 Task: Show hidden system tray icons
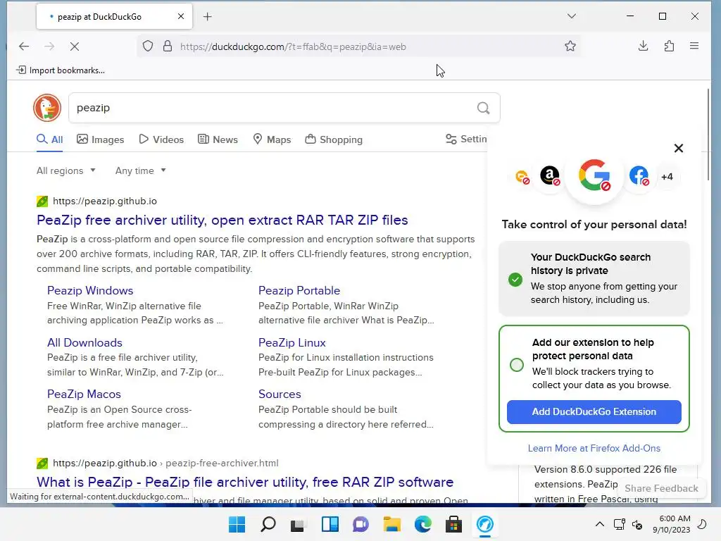pos(600,524)
